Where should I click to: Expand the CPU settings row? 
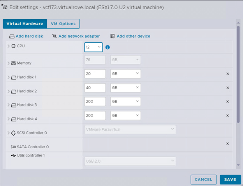(9, 46)
